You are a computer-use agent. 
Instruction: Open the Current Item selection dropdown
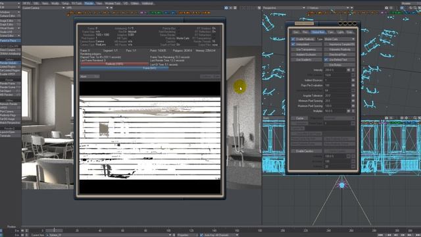pyautogui.click(x=110, y=235)
